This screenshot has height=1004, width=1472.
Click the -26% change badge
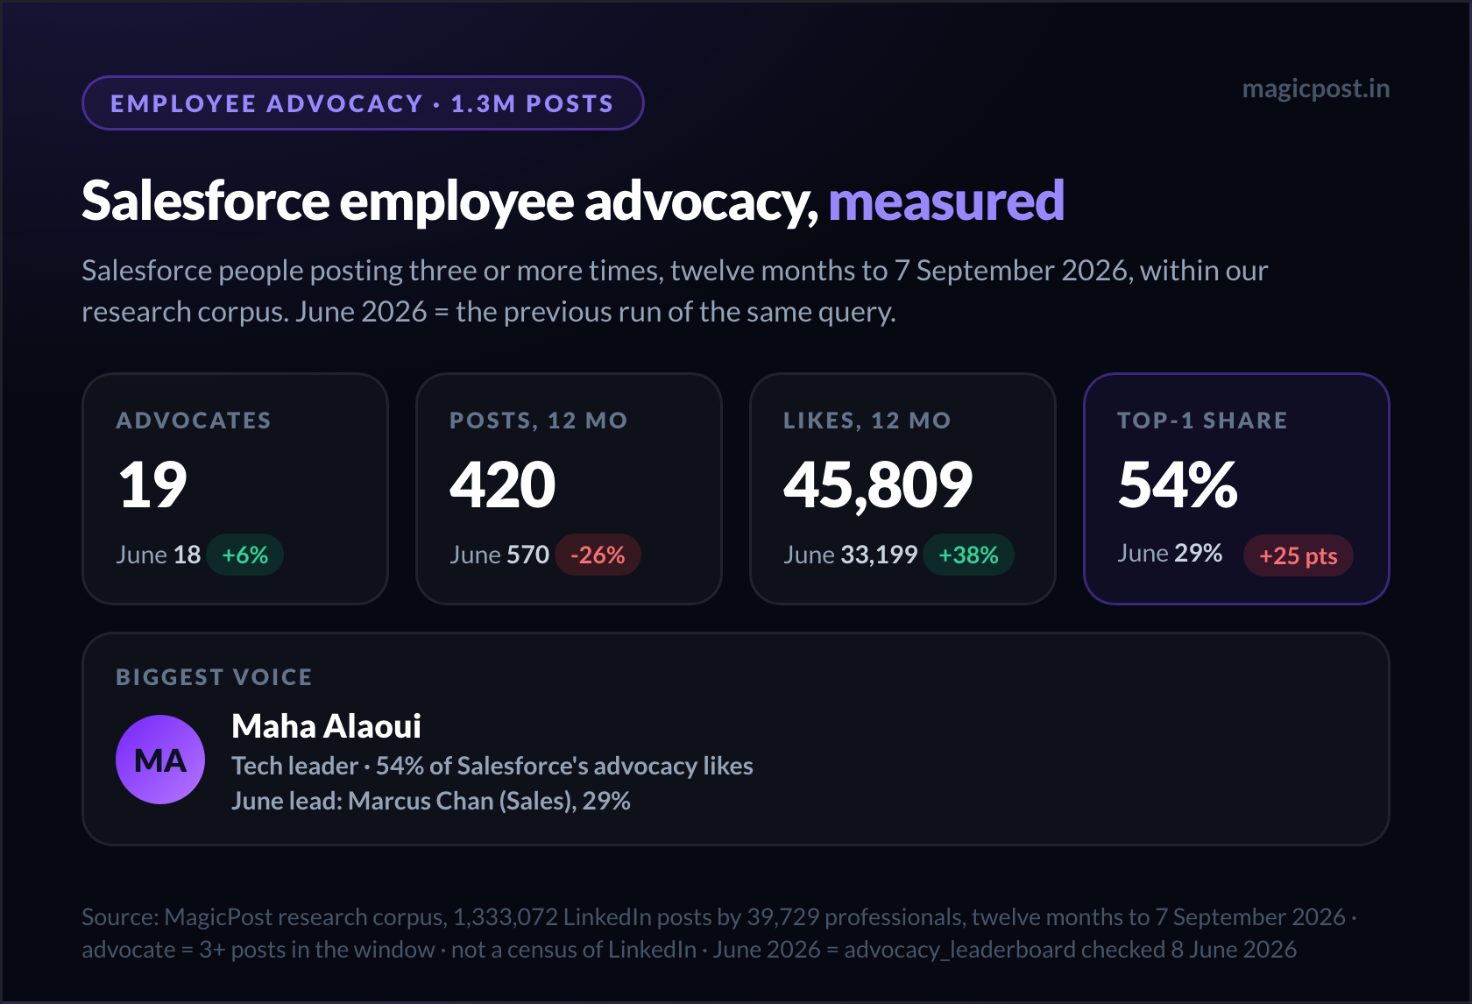[598, 555]
